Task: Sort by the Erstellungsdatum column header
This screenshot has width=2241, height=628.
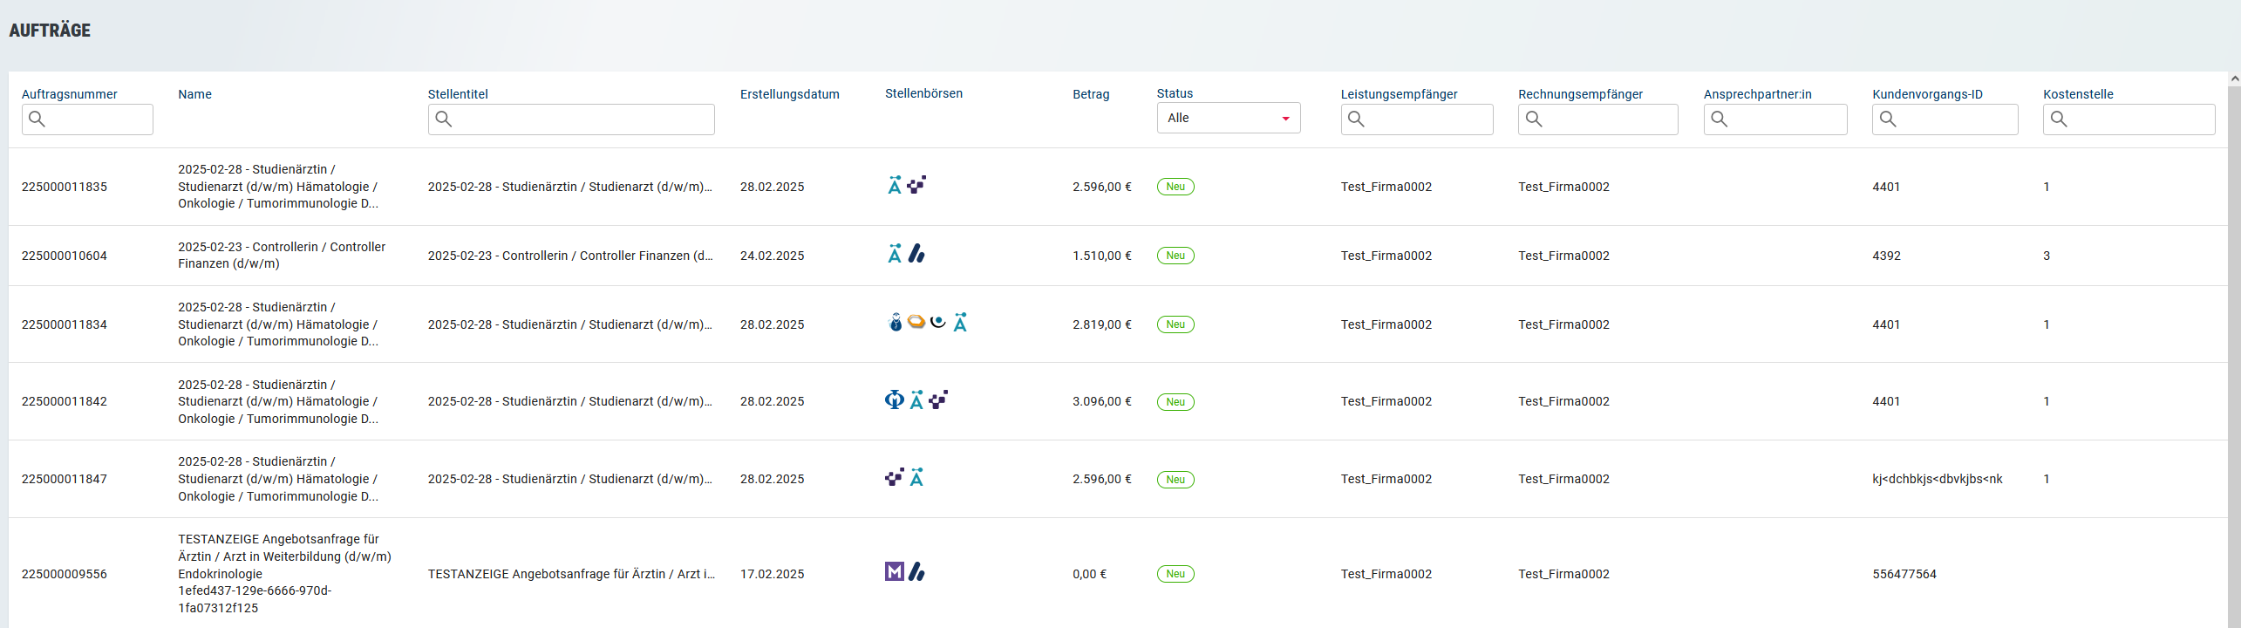Action: tap(789, 94)
